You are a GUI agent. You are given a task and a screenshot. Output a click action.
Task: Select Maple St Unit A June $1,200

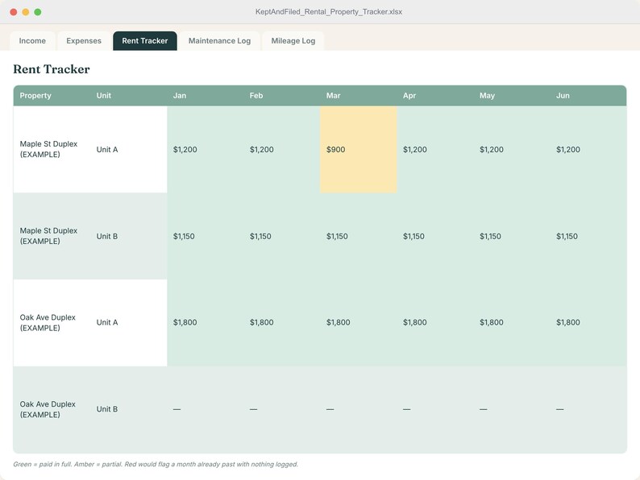[x=588, y=149]
